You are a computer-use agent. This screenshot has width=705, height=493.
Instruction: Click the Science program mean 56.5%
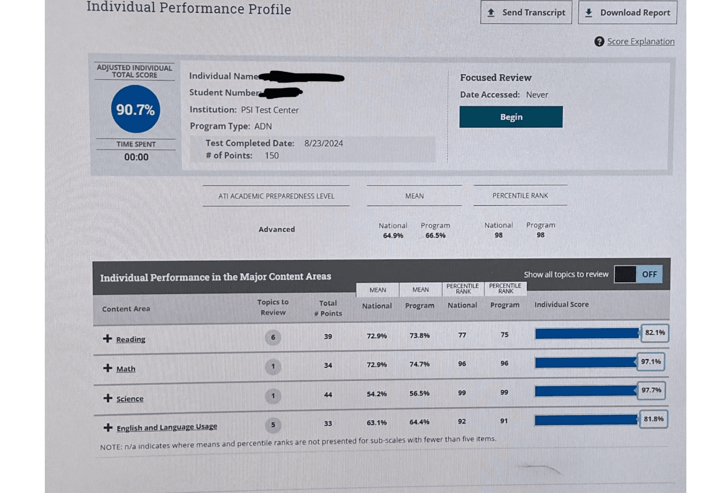419,394
